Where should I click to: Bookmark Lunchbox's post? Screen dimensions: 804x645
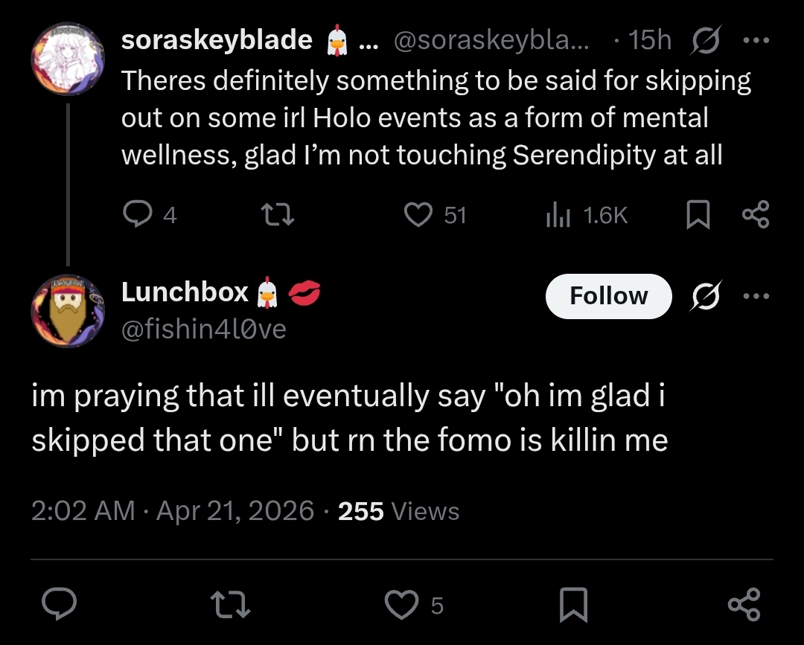[x=574, y=605]
